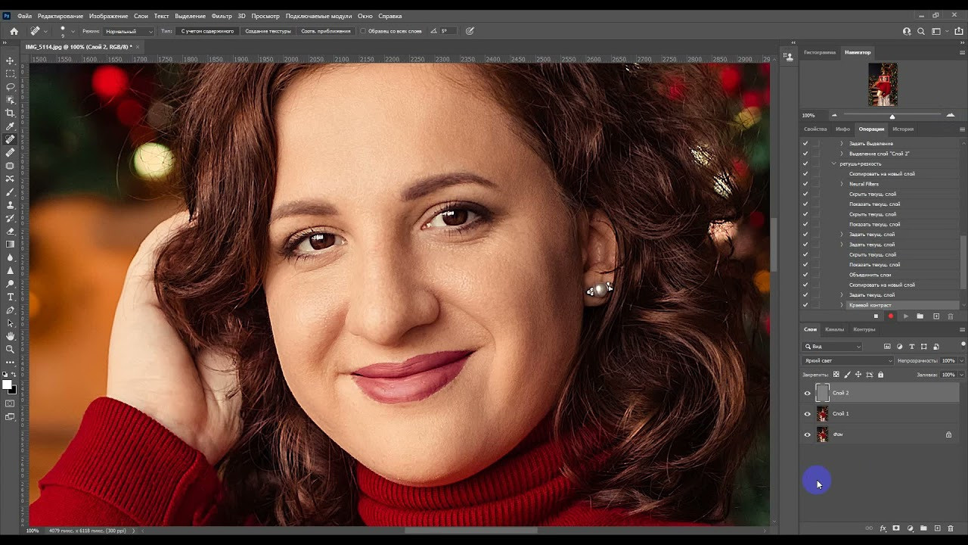Click the 'Создание текстуры' option button

268,31
